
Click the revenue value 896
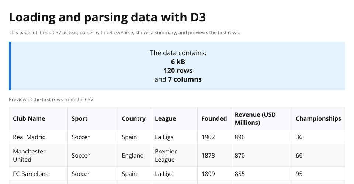[x=240, y=137]
